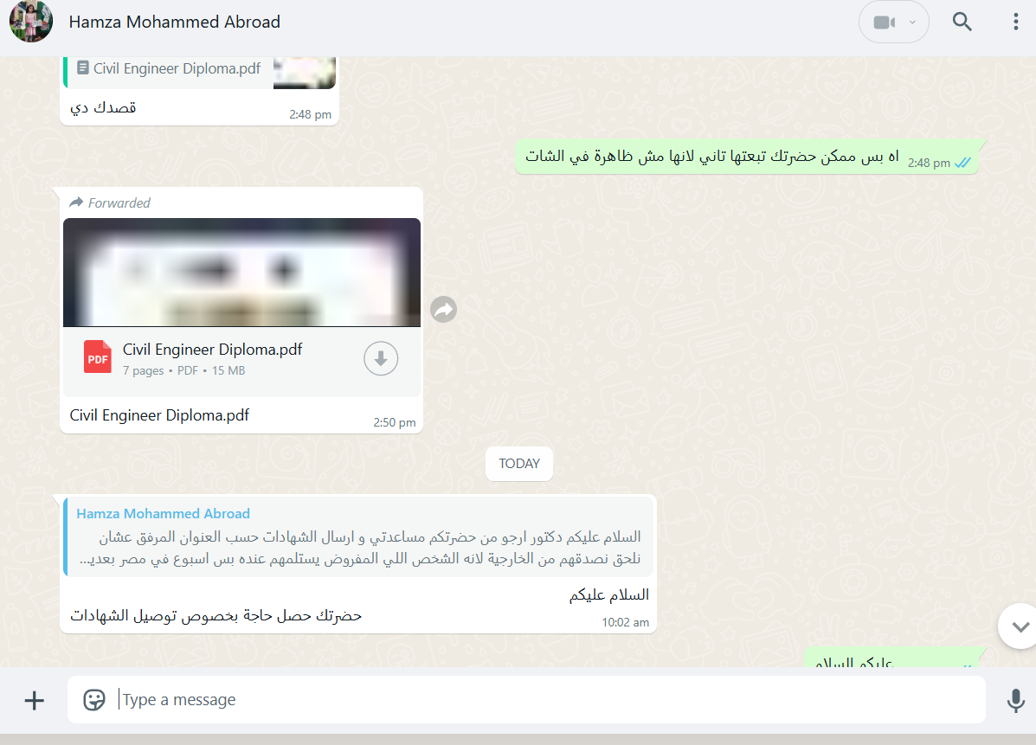Download the Civil Engineer Diploma.pdf file
The image size is (1036, 745).
(x=381, y=358)
